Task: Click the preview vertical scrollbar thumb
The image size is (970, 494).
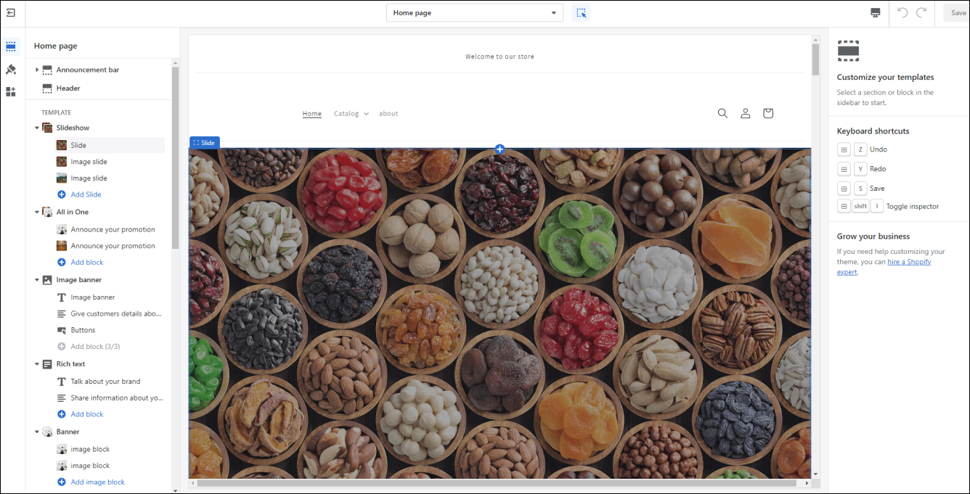Action: pyautogui.click(x=815, y=59)
